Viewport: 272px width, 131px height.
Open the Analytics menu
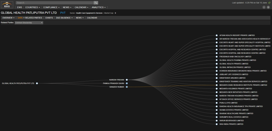(98, 7)
